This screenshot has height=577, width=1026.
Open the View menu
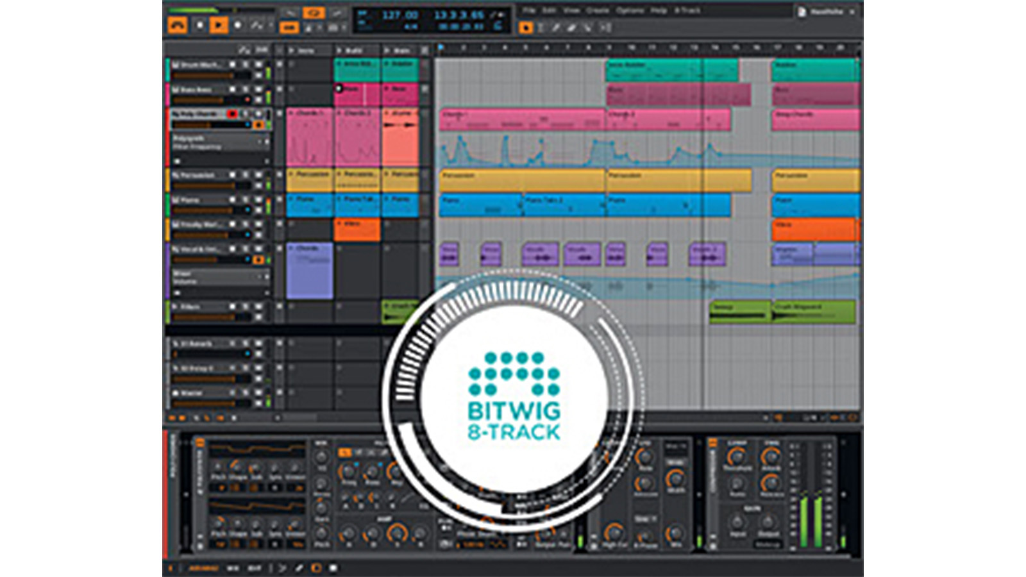[x=571, y=10]
